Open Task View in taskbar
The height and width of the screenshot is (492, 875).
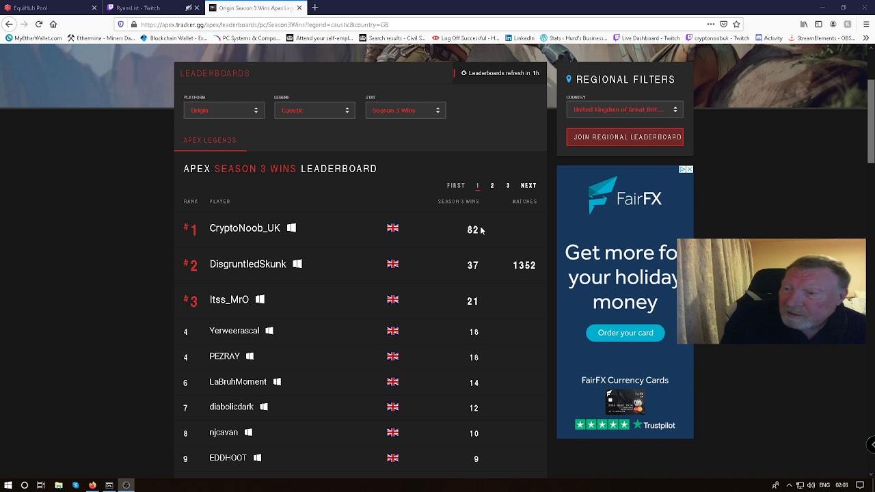coord(41,485)
